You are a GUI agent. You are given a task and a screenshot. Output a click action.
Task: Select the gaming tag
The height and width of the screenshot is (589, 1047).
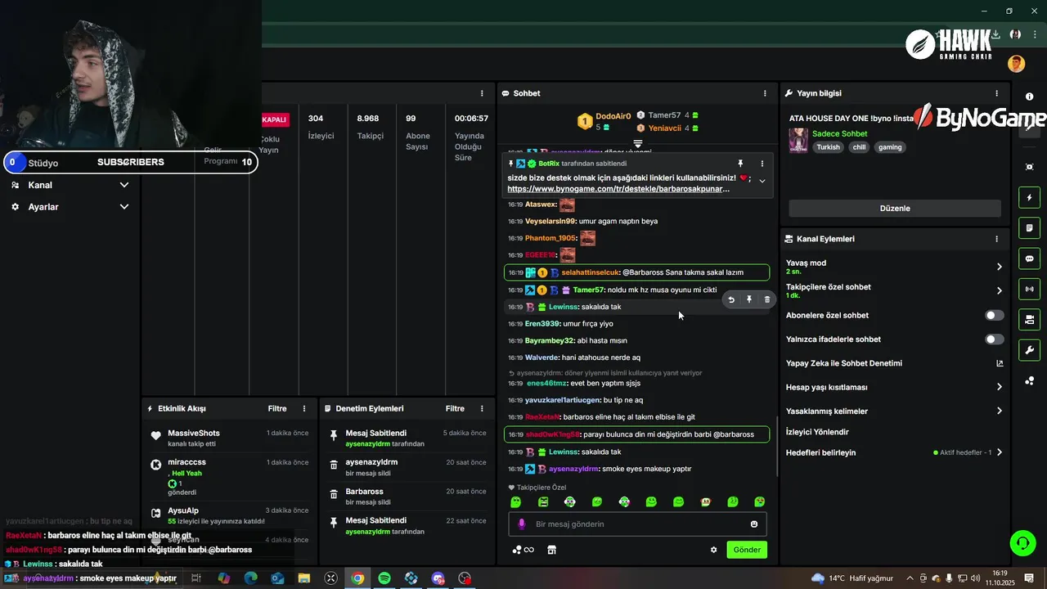click(x=890, y=147)
